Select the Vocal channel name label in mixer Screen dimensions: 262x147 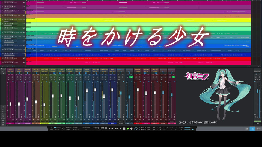click(x=138, y=124)
